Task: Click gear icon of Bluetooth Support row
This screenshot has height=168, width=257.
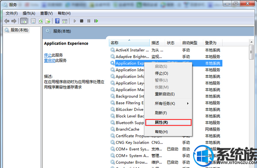Action: pos(113,122)
